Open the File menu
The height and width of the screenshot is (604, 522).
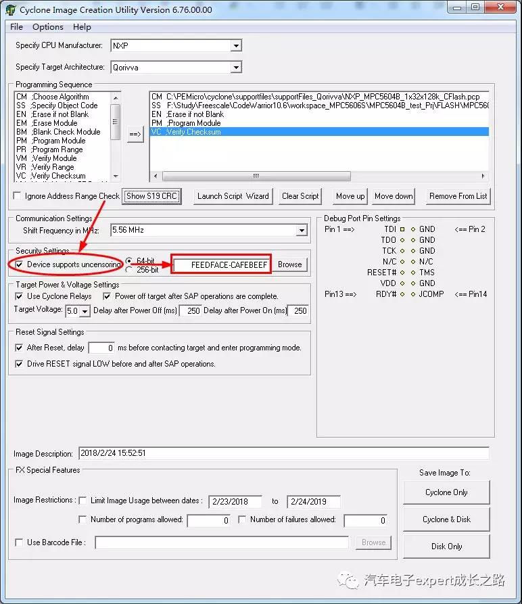coord(16,27)
